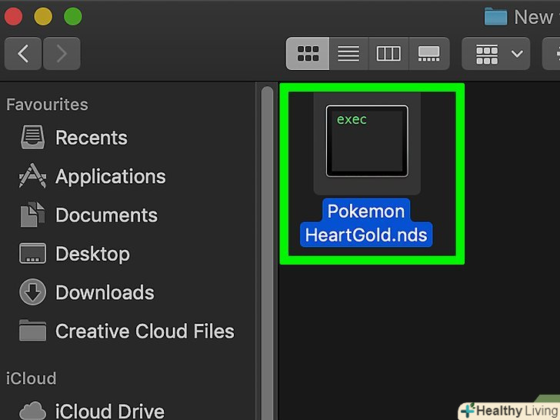Click the Applications A-shaped icon
Screen dimensions: 560x420
[32, 175]
